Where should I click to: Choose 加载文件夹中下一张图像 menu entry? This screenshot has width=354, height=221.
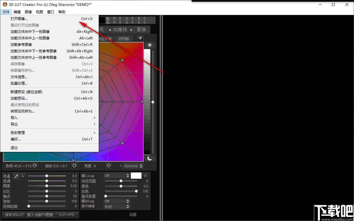[x=50, y=31]
